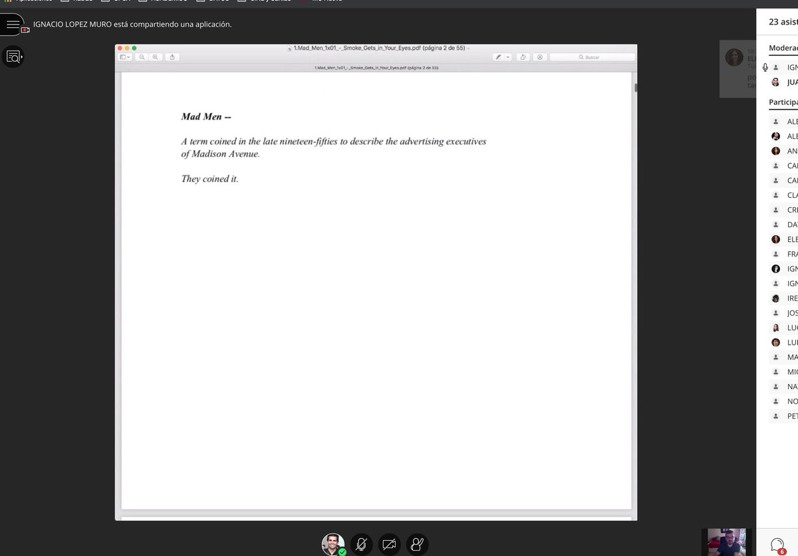The height and width of the screenshot is (556, 798).
Task: Click the avatar icon of participant NA
Action: (x=775, y=387)
